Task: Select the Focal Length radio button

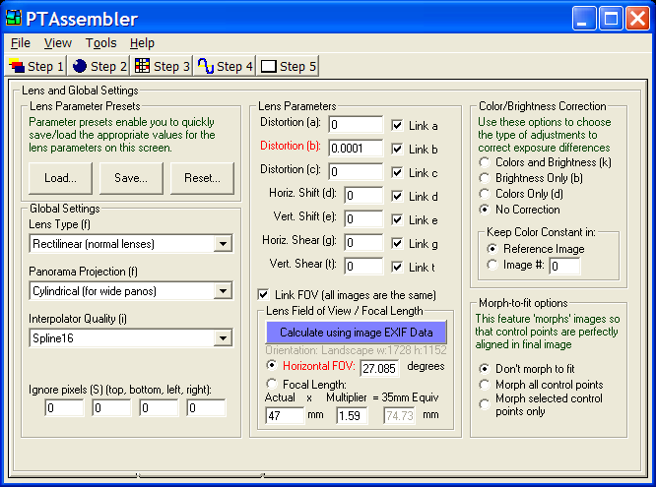Action: tap(272, 384)
